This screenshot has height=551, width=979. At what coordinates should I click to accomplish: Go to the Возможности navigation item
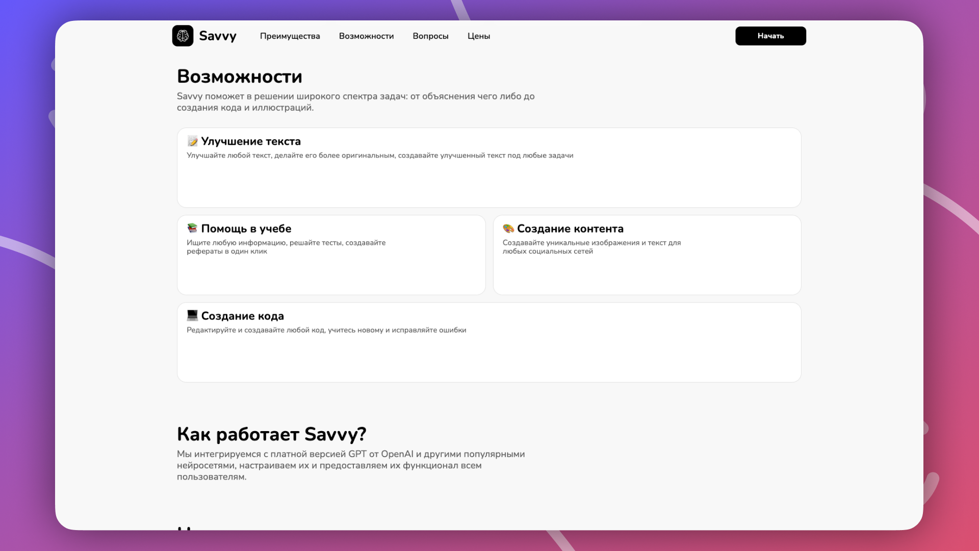pyautogui.click(x=366, y=36)
